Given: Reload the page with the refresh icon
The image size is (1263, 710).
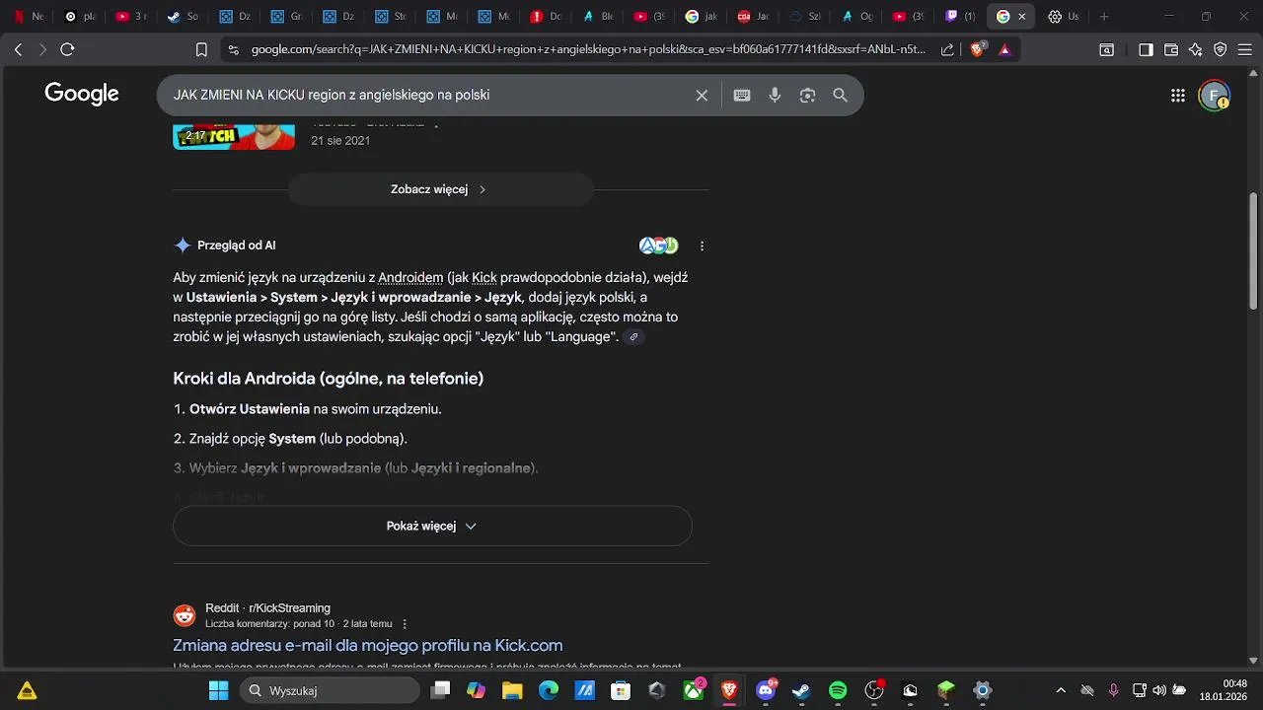Looking at the screenshot, I should tap(67, 49).
